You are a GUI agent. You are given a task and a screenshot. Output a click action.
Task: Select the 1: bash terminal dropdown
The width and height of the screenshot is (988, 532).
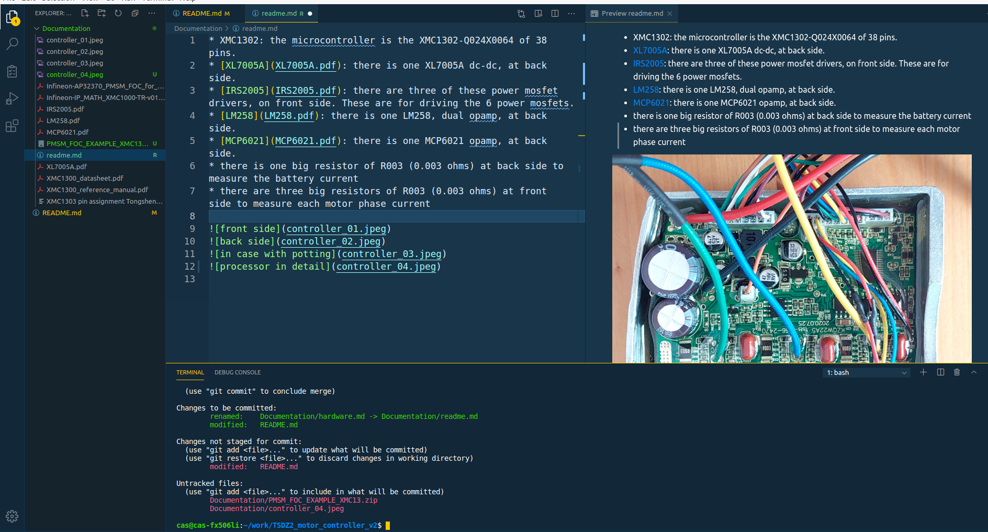pyautogui.click(x=867, y=372)
